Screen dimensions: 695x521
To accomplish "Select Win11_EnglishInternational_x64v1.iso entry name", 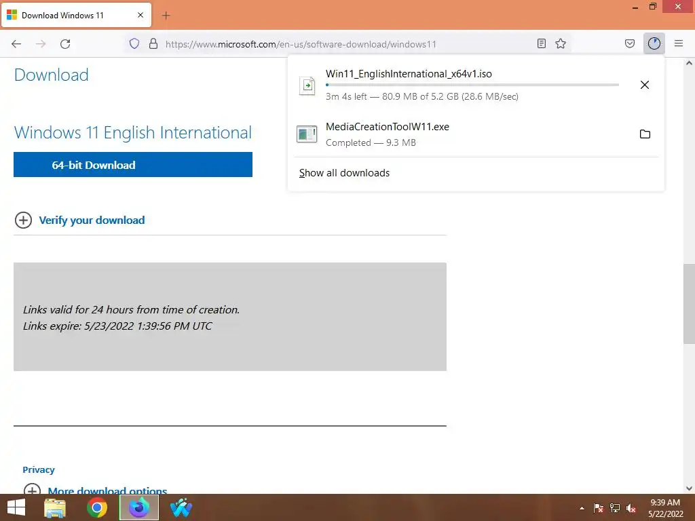I will (409, 74).
